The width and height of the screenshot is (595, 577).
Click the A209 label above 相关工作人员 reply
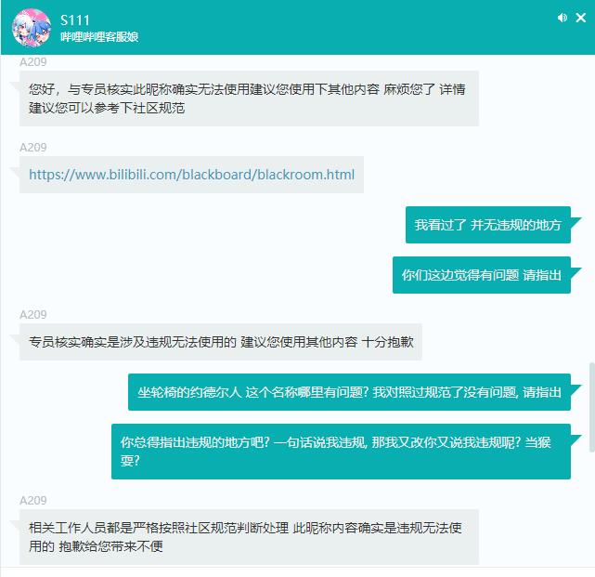[33, 500]
